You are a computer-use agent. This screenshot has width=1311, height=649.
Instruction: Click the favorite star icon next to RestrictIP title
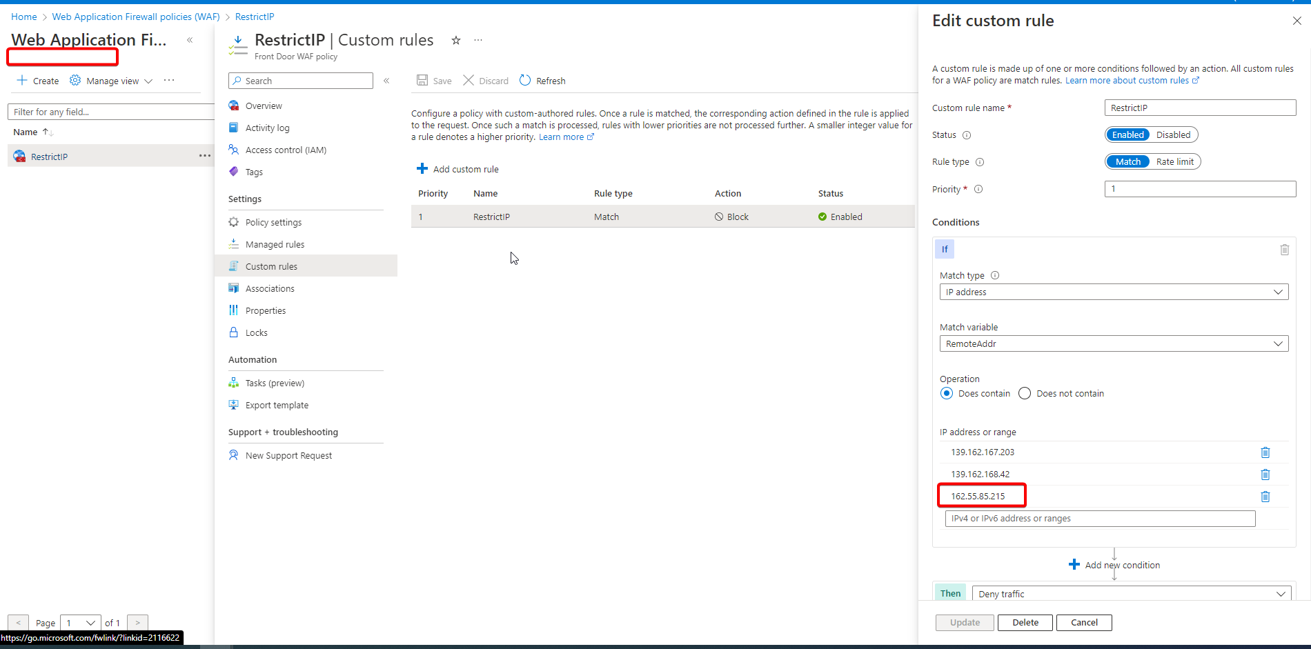tap(455, 40)
